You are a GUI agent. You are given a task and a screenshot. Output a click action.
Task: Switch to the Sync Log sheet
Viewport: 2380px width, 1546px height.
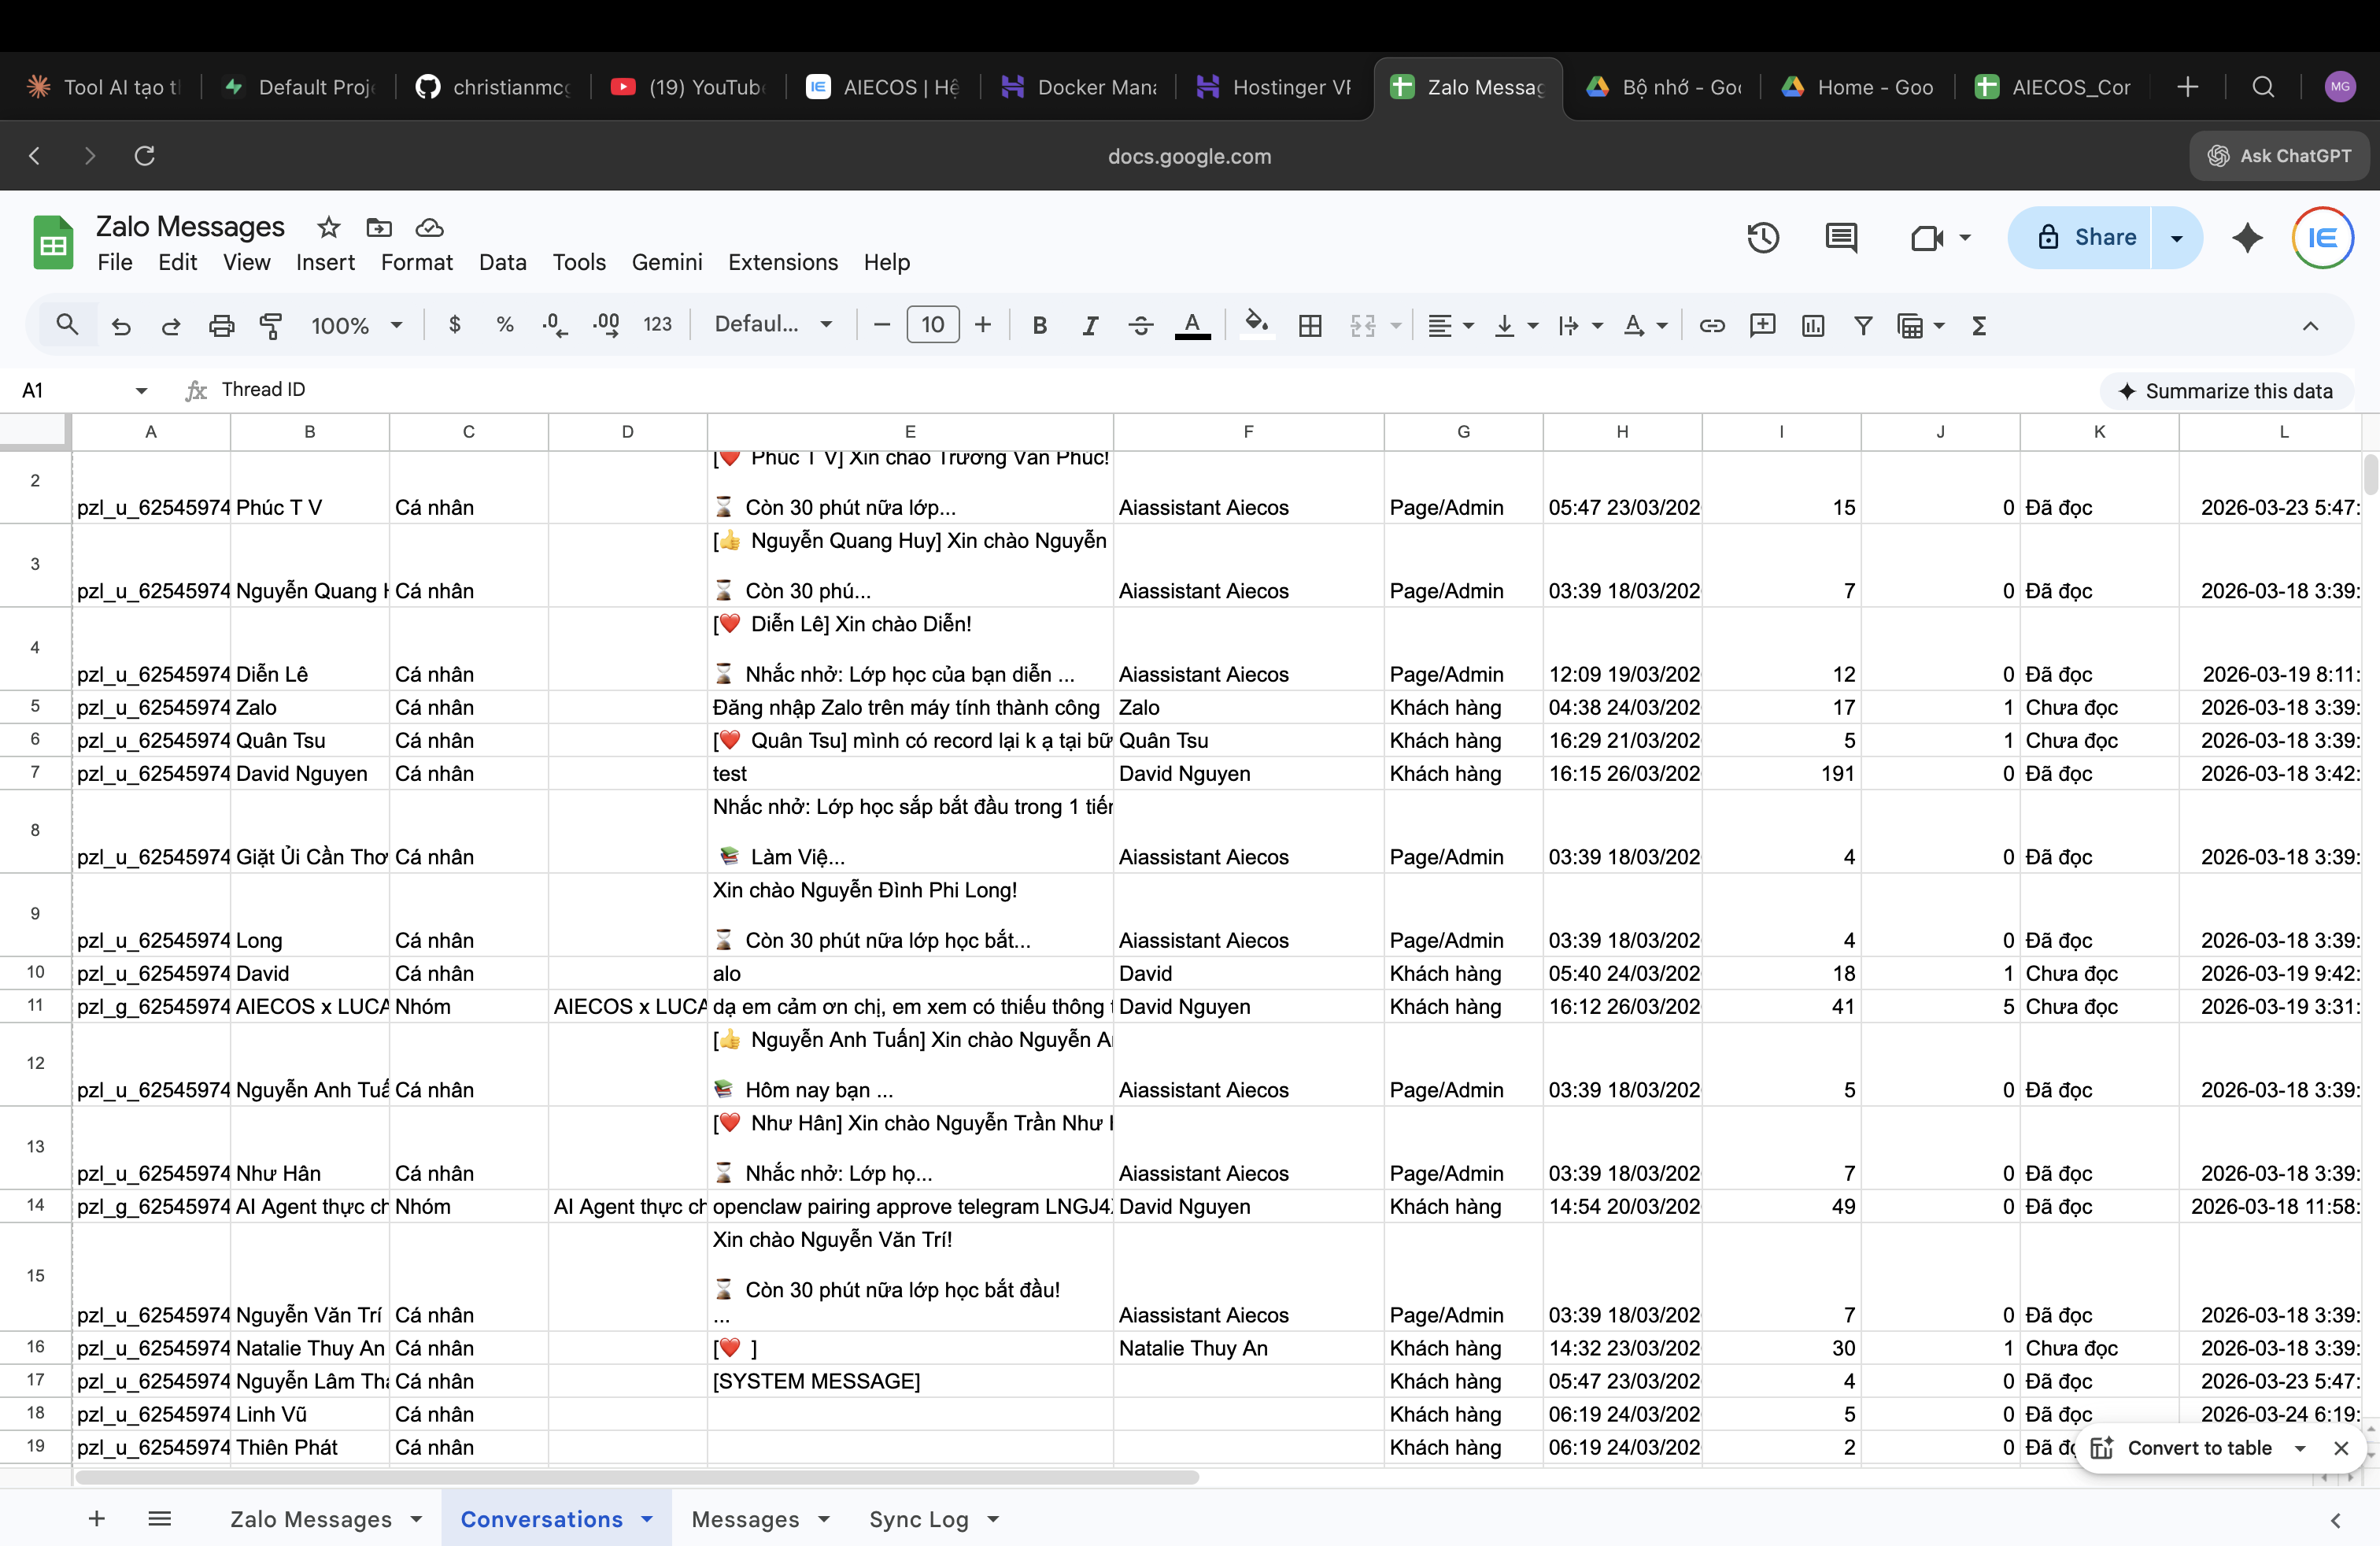coord(918,1519)
